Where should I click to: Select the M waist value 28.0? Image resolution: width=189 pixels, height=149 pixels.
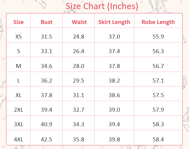79,66
